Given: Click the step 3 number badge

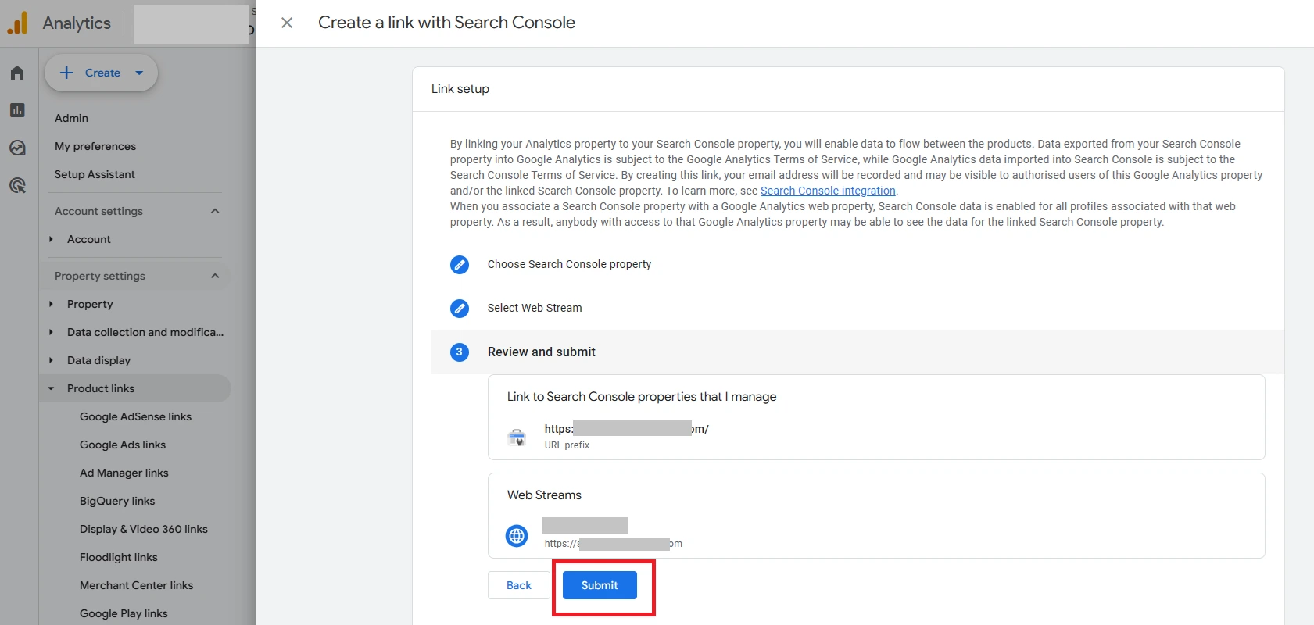Looking at the screenshot, I should click(x=460, y=352).
